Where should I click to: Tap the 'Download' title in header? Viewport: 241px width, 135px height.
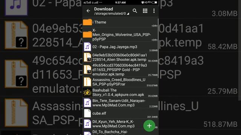104,9
